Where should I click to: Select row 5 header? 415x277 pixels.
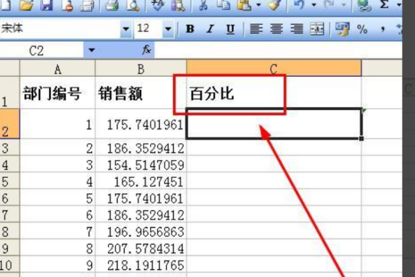point(10,181)
